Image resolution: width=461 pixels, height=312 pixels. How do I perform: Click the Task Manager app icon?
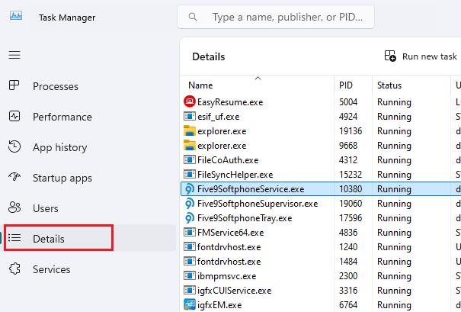tap(16, 15)
